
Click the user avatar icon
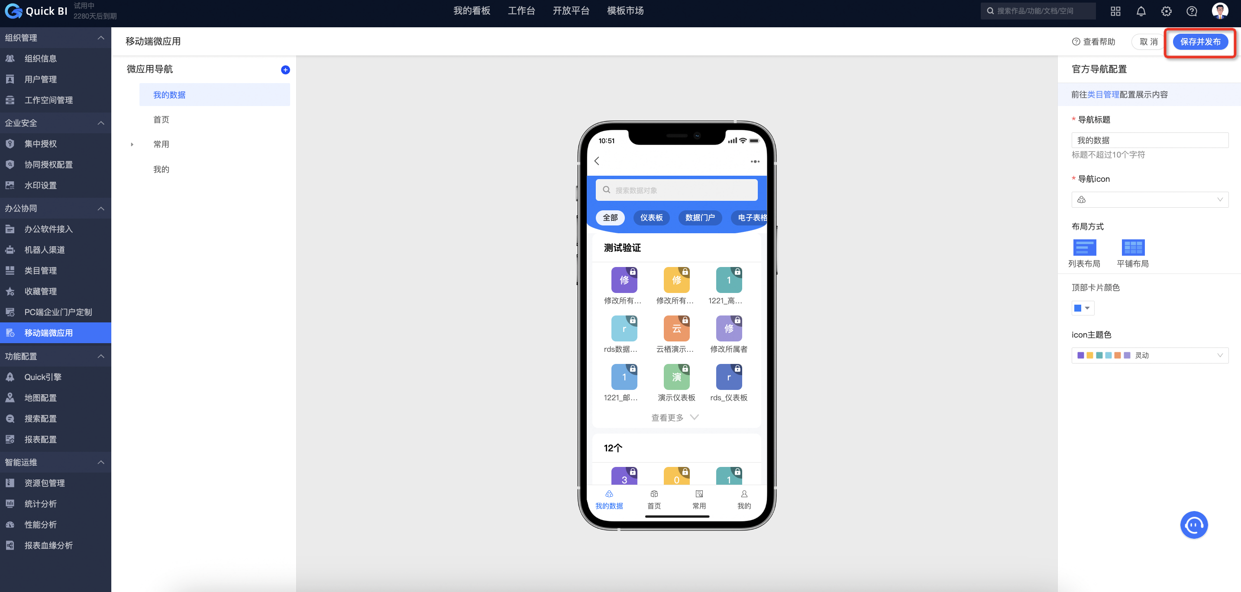click(x=1220, y=10)
